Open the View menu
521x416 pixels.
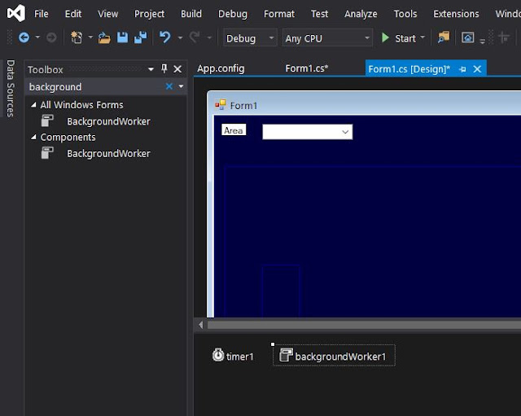click(107, 14)
